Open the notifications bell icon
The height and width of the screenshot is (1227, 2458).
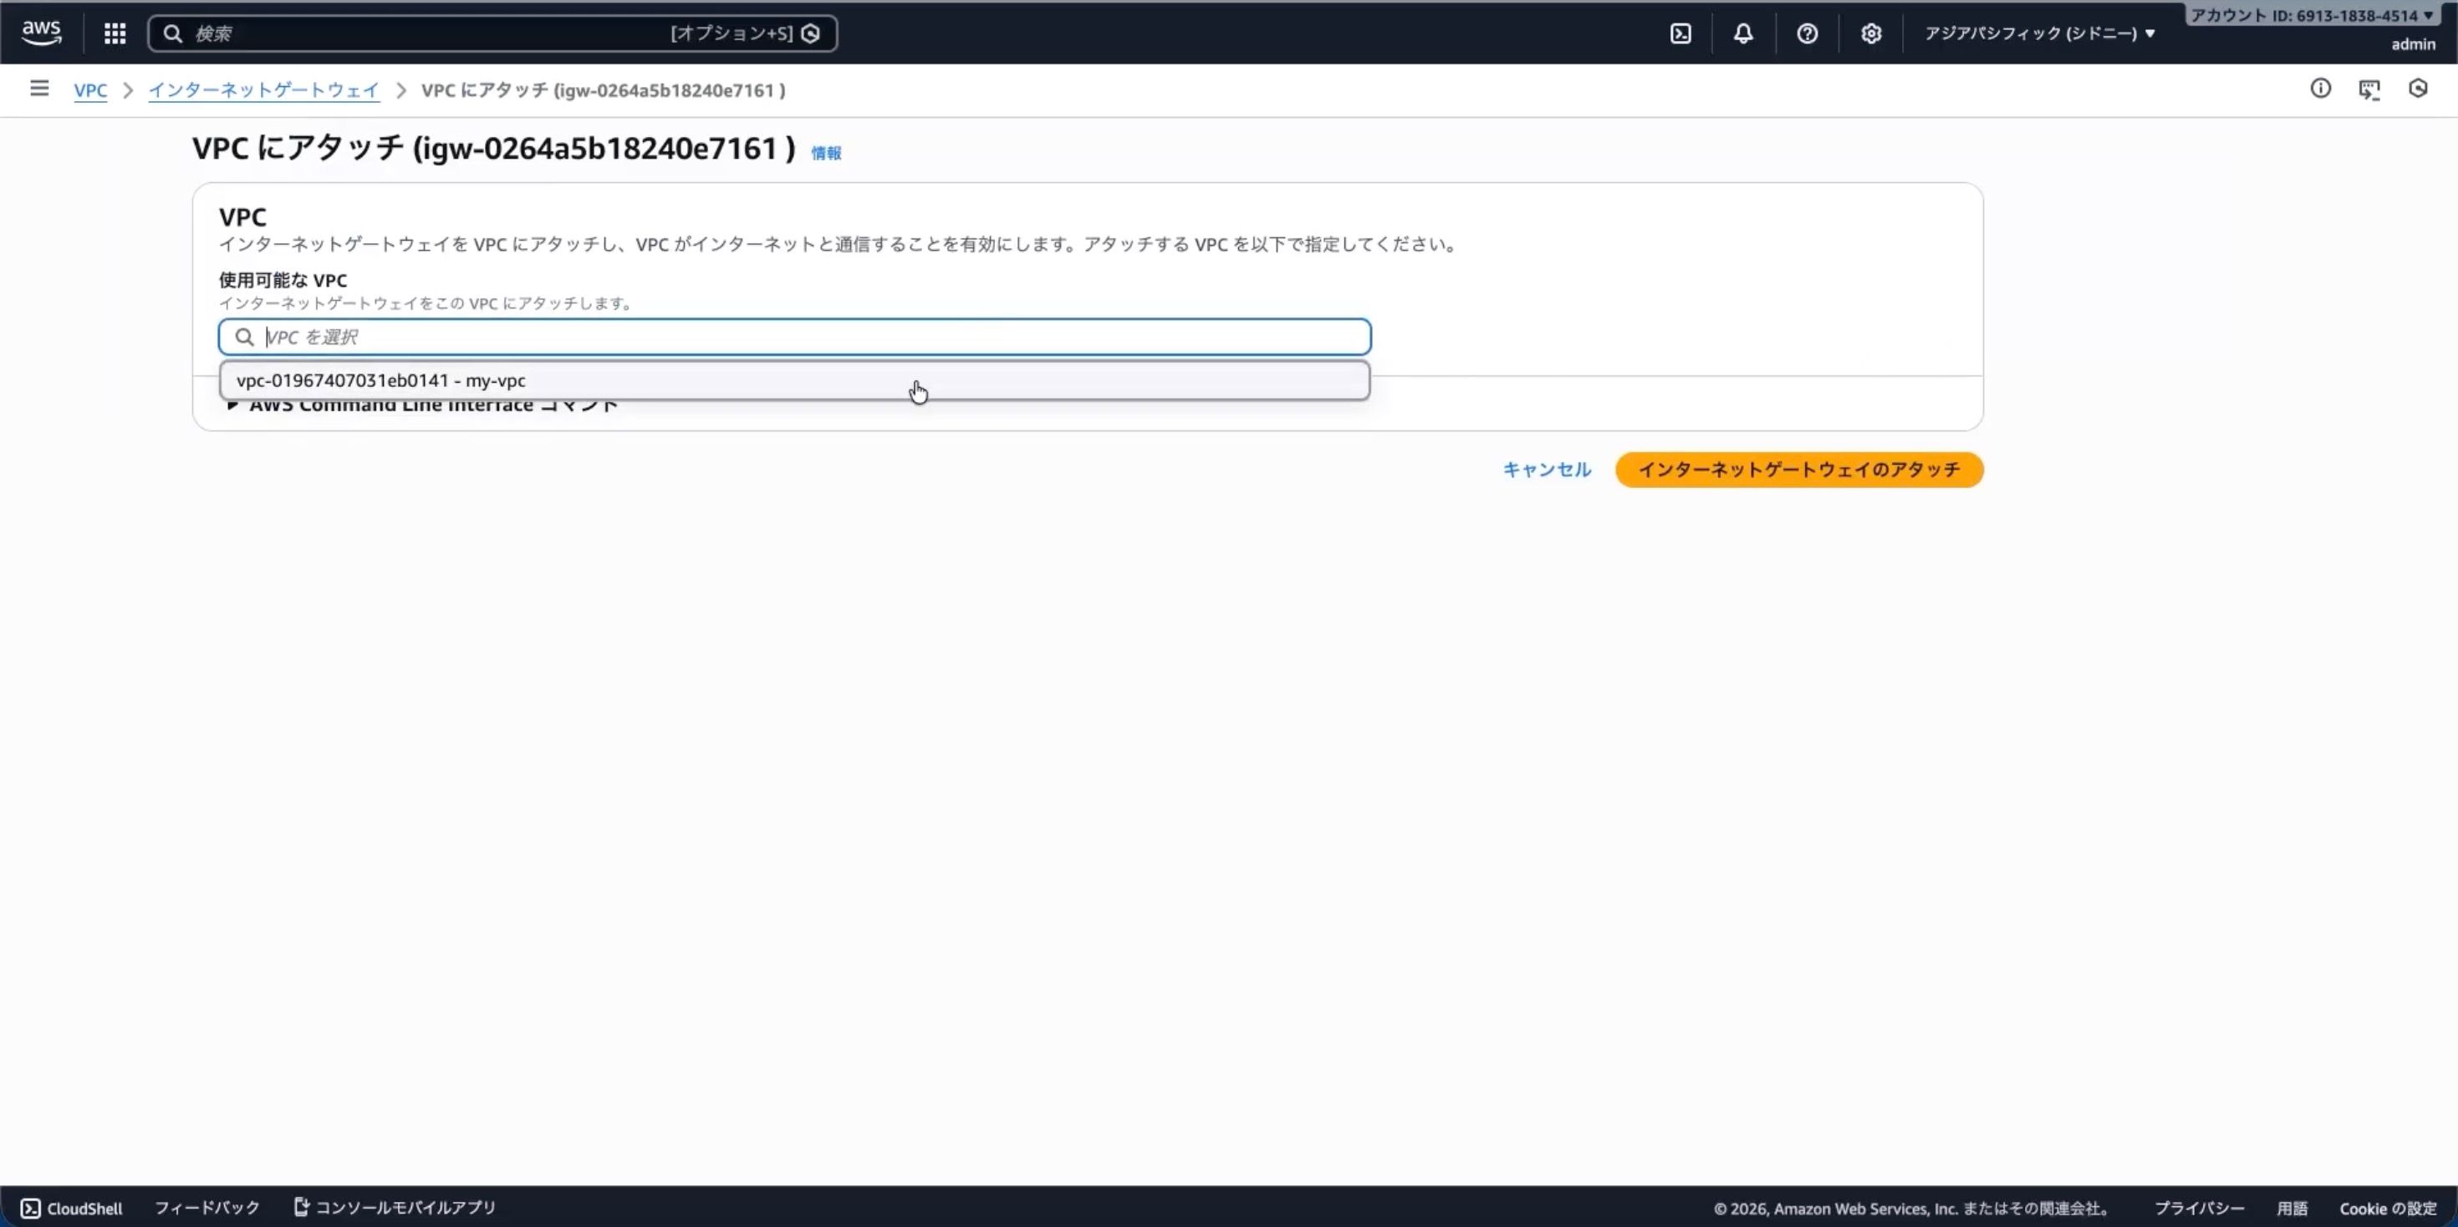[x=1743, y=33]
